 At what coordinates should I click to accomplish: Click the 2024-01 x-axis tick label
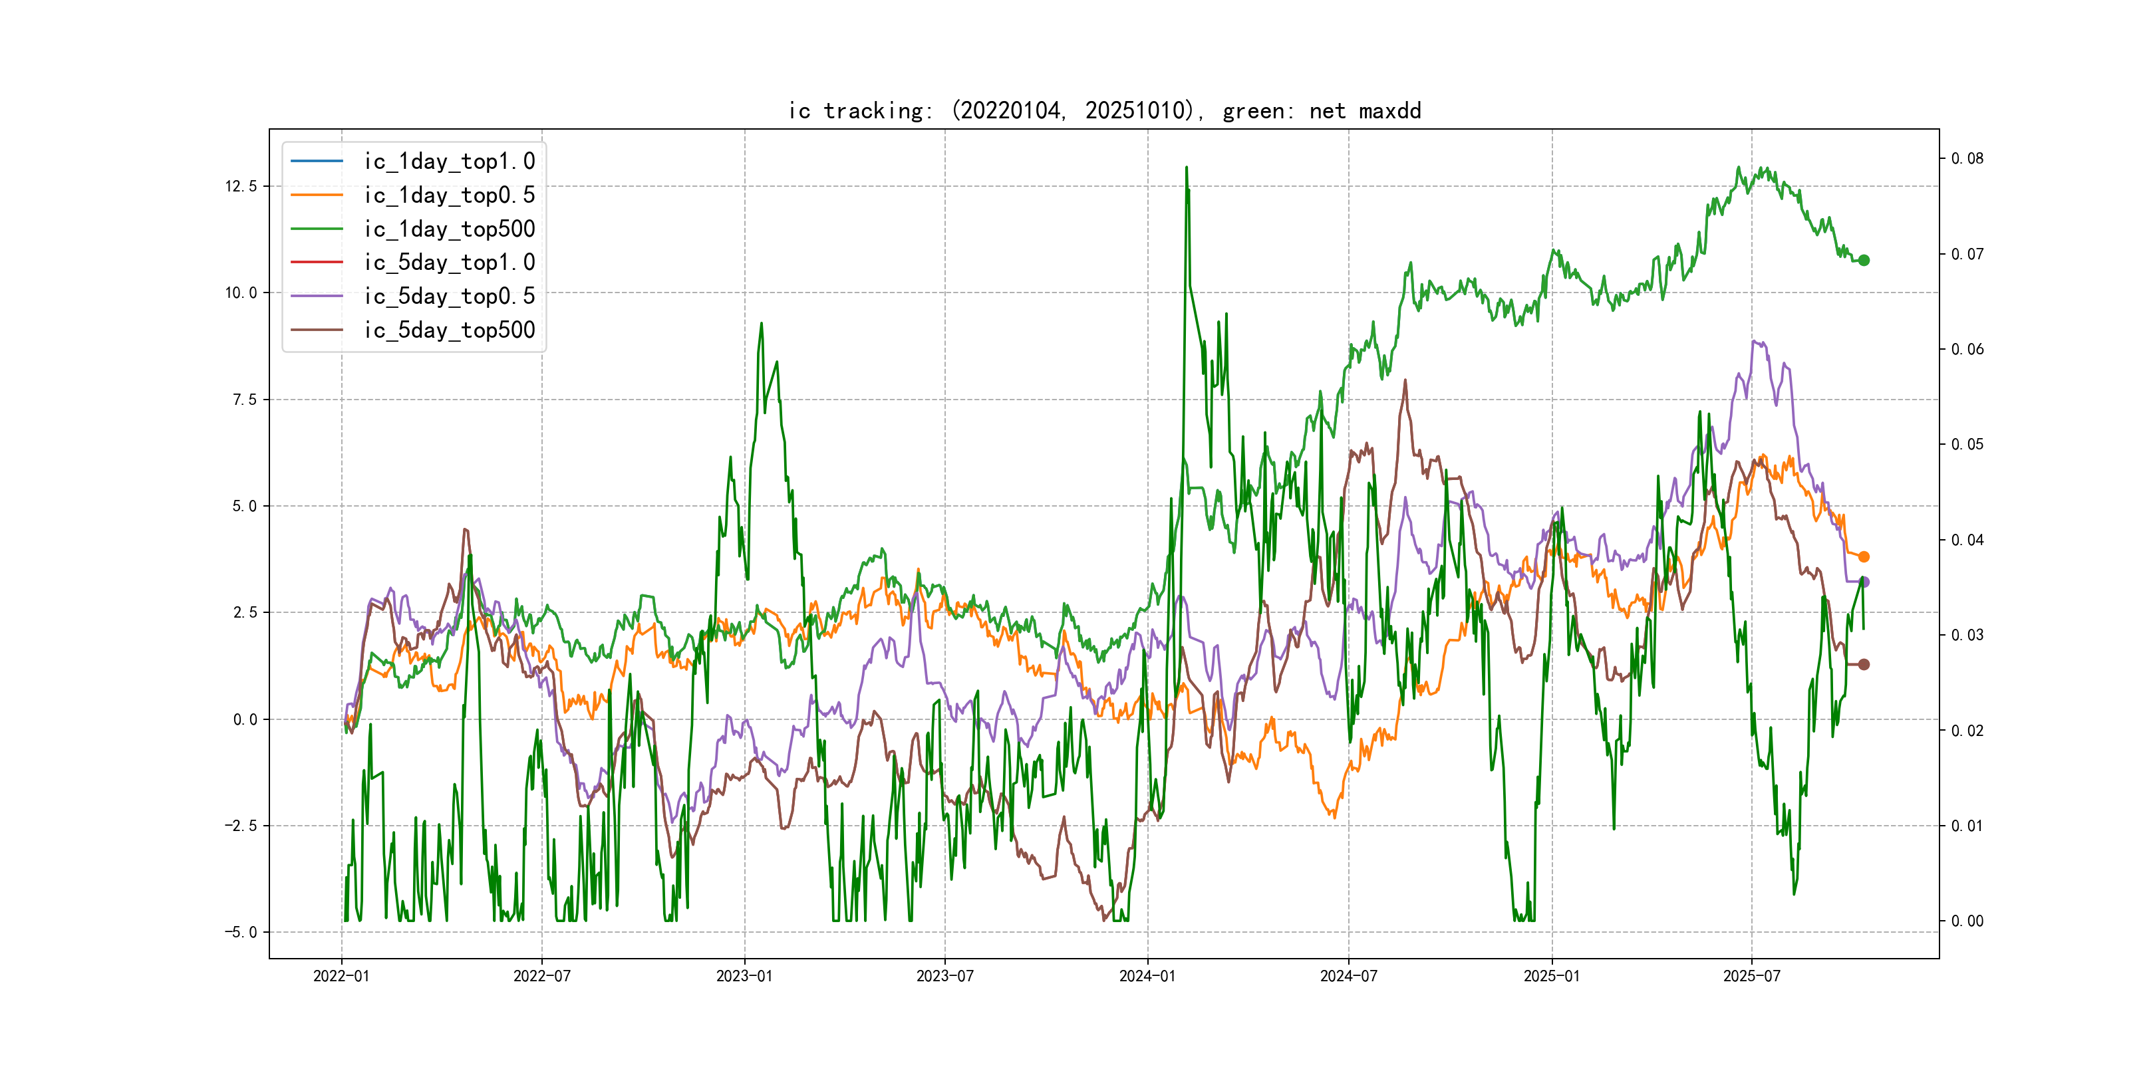[1147, 976]
